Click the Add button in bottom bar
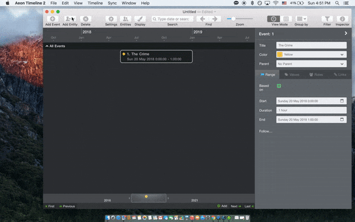Viewport: 355px width, 222px height. [x=222, y=206]
